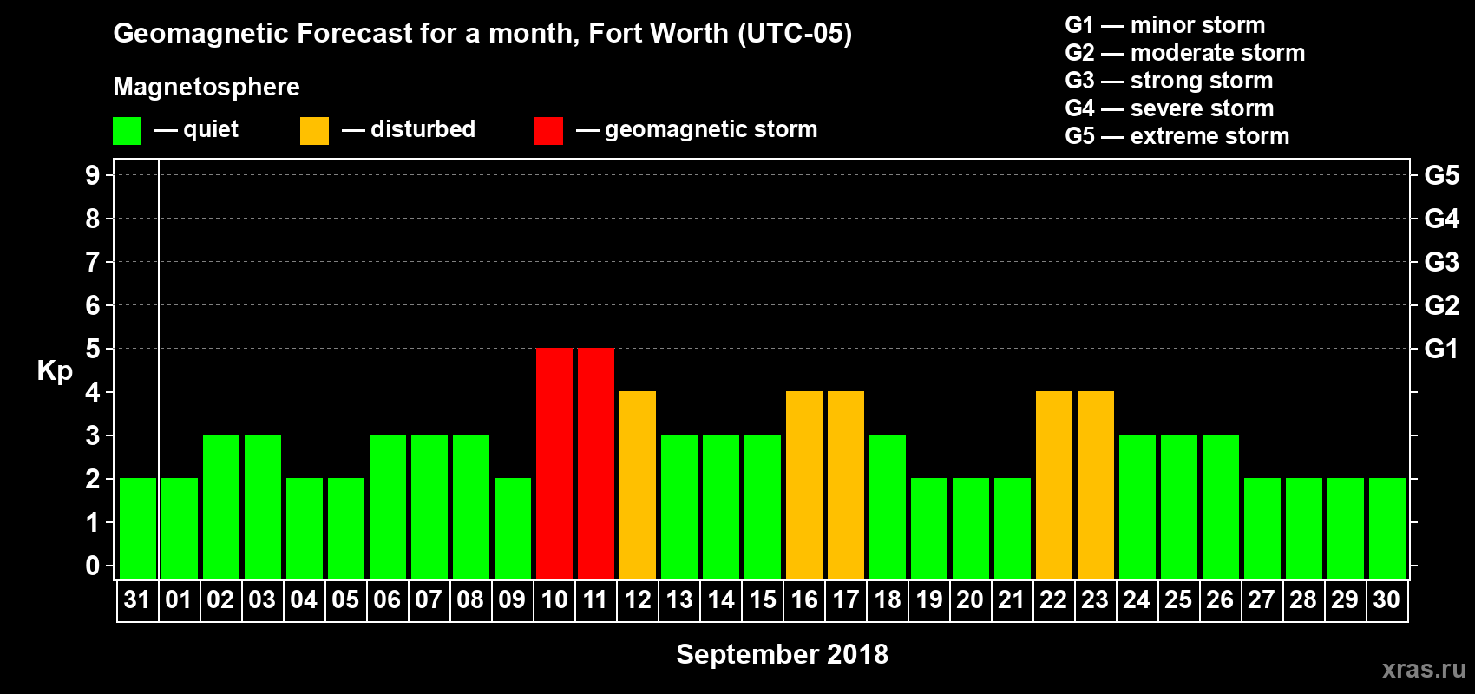
Task: Click the G1 label on right axis
Action: 1442,349
